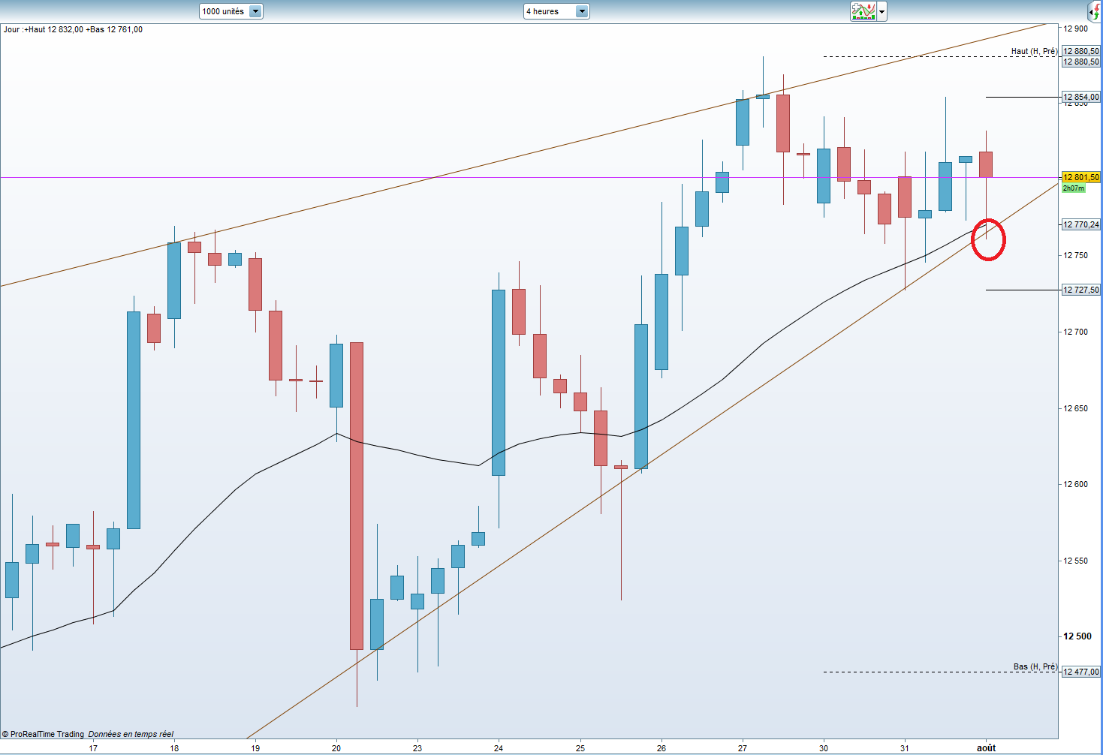Click the date 30 on the time axis
This screenshot has width=1103, height=755.
pos(824,747)
